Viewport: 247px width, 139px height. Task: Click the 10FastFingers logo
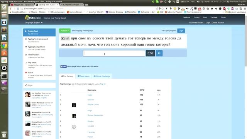(x=33, y=17)
